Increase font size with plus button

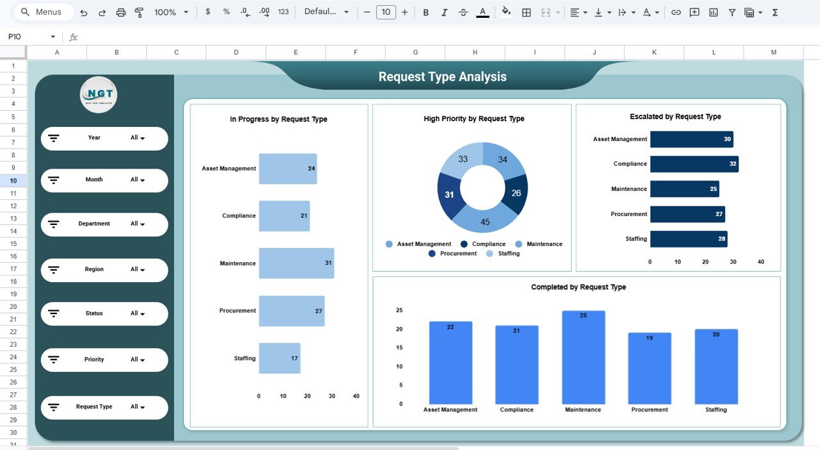[x=404, y=12]
